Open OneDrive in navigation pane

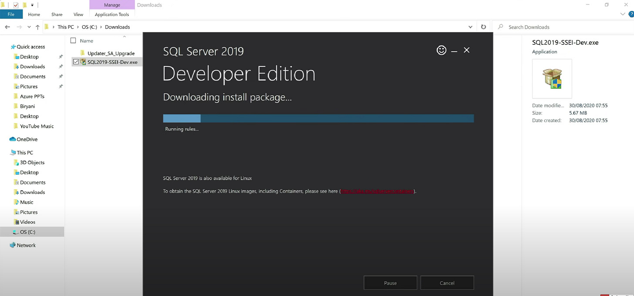[x=24, y=139]
